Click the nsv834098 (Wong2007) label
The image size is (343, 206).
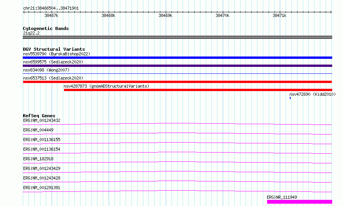pyautogui.click(x=46, y=70)
